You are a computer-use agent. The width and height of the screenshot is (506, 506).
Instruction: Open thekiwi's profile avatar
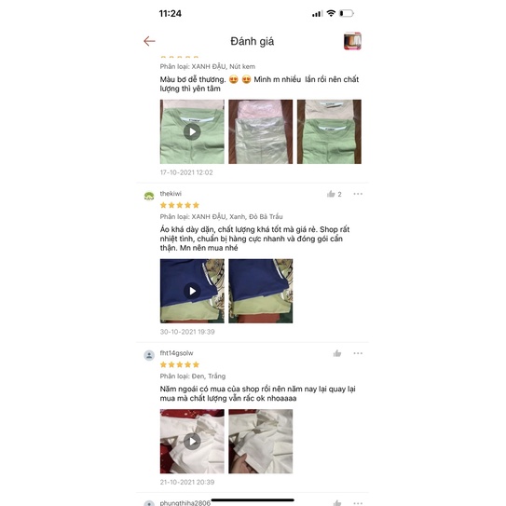pos(149,196)
